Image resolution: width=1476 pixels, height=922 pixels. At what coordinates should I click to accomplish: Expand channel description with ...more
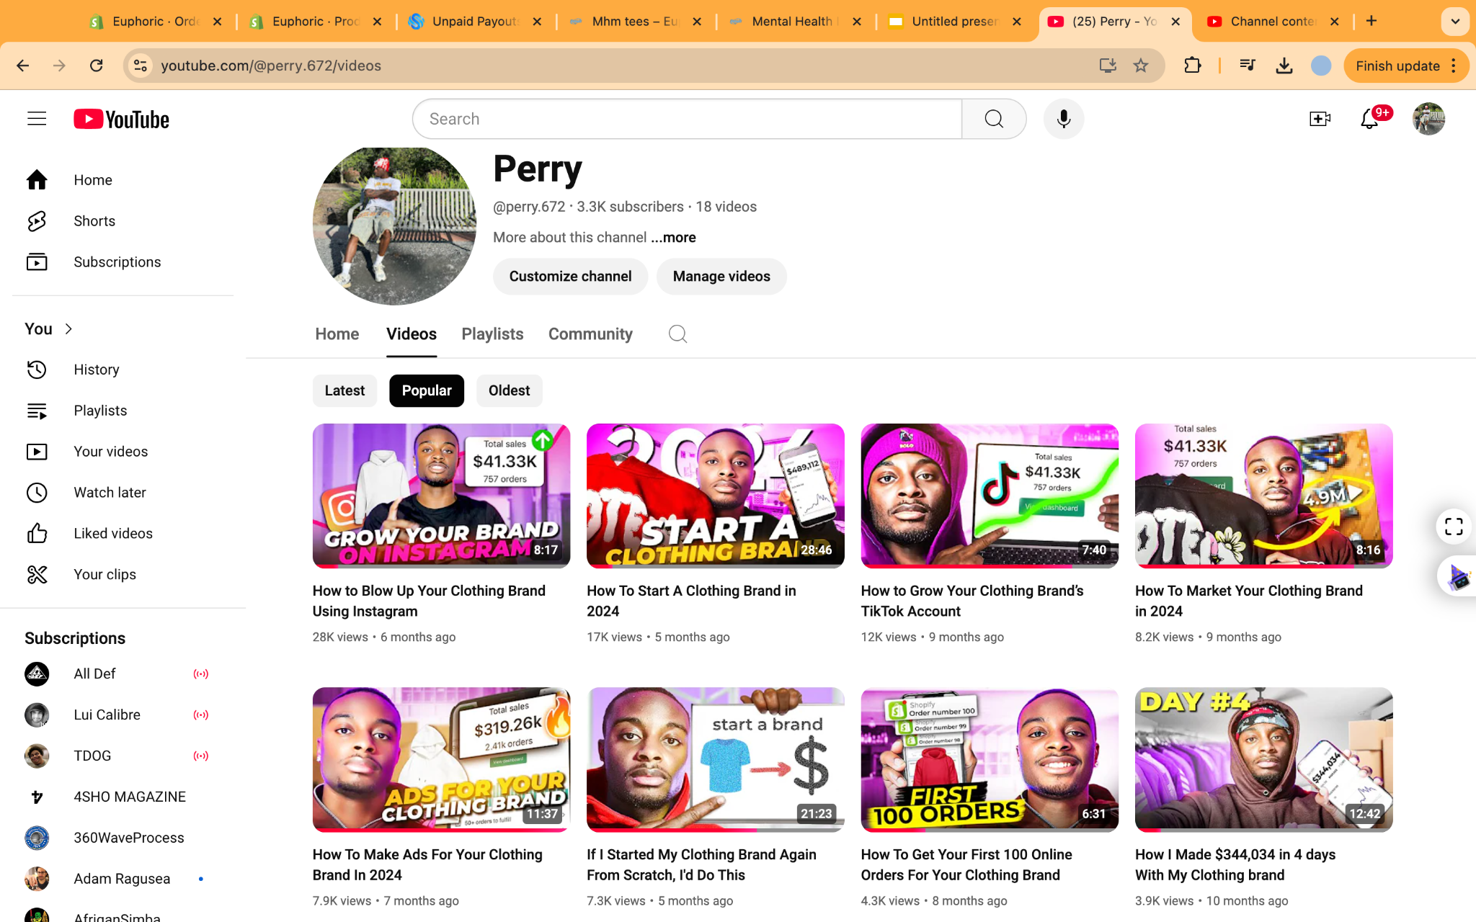(x=674, y=238)
